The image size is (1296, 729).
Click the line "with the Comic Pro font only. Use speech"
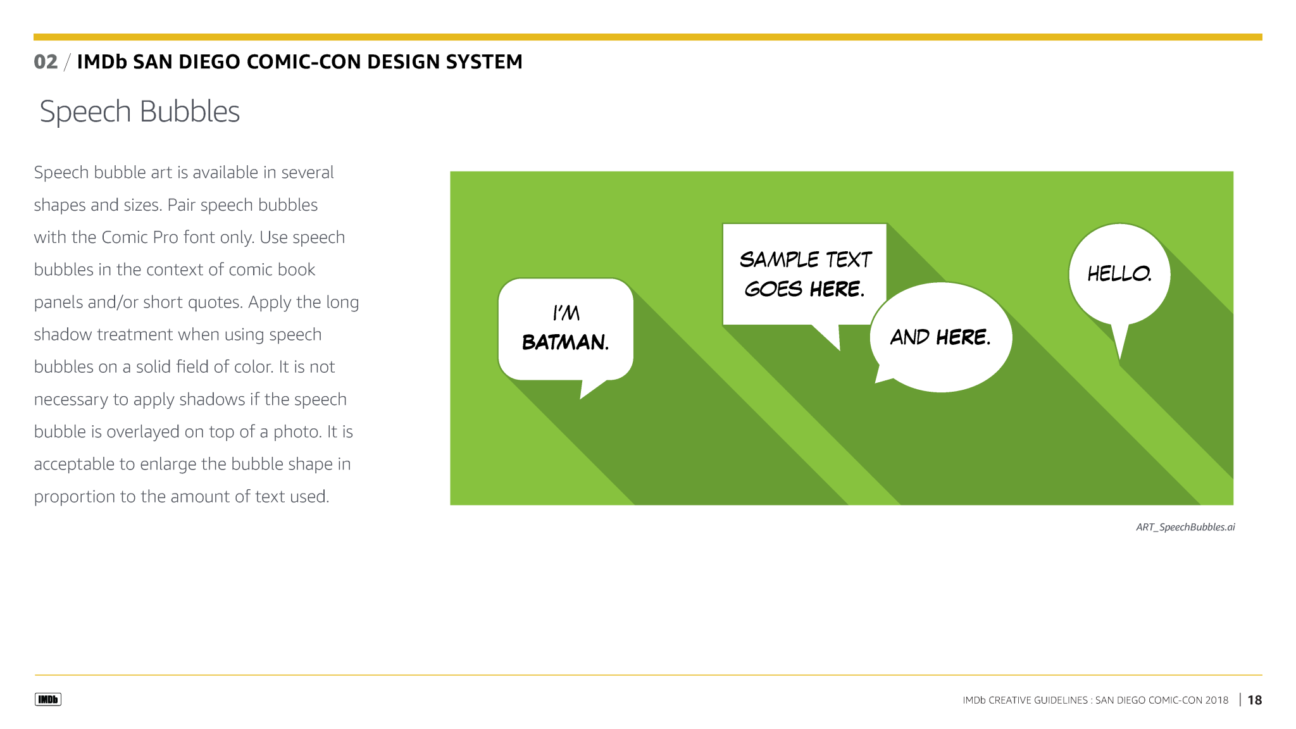tap(189, 237)
